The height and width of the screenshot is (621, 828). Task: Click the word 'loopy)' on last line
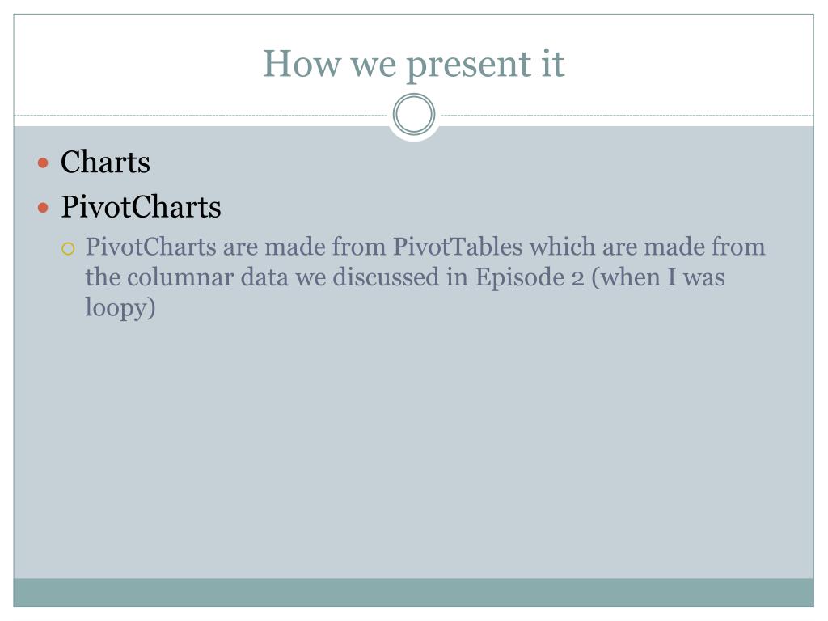120,308
